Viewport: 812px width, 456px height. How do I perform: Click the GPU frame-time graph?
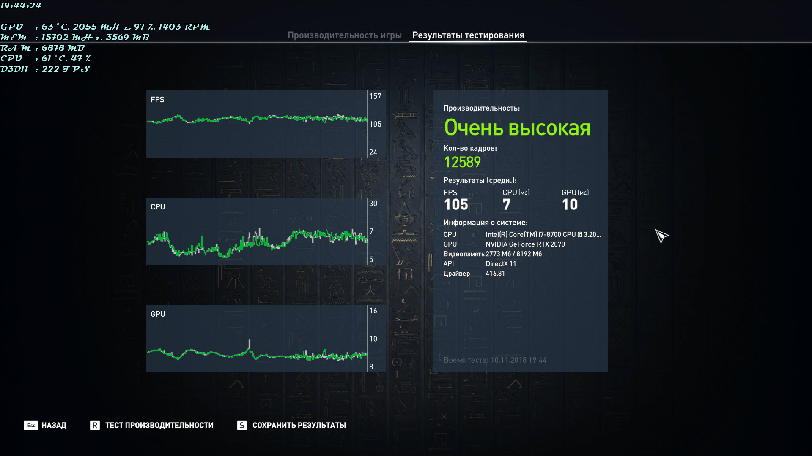pos(257,339)
